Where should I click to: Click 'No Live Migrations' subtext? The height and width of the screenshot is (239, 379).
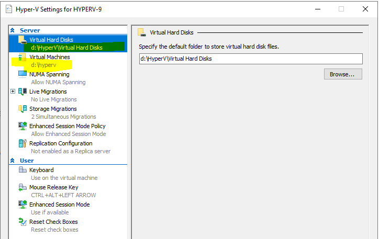click(x=54, y=99)
